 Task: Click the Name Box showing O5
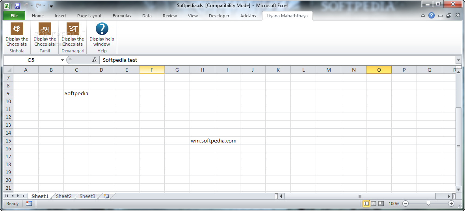pos(31,60)
